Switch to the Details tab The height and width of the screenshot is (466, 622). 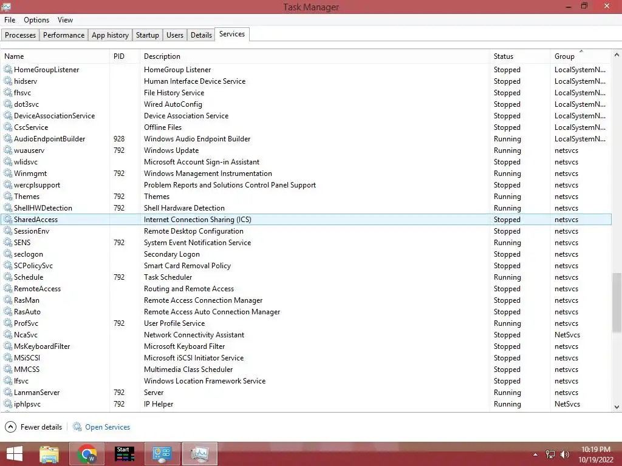[x=201, y=35]
